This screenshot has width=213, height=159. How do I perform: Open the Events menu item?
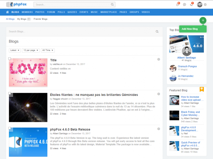pos(84,12)
